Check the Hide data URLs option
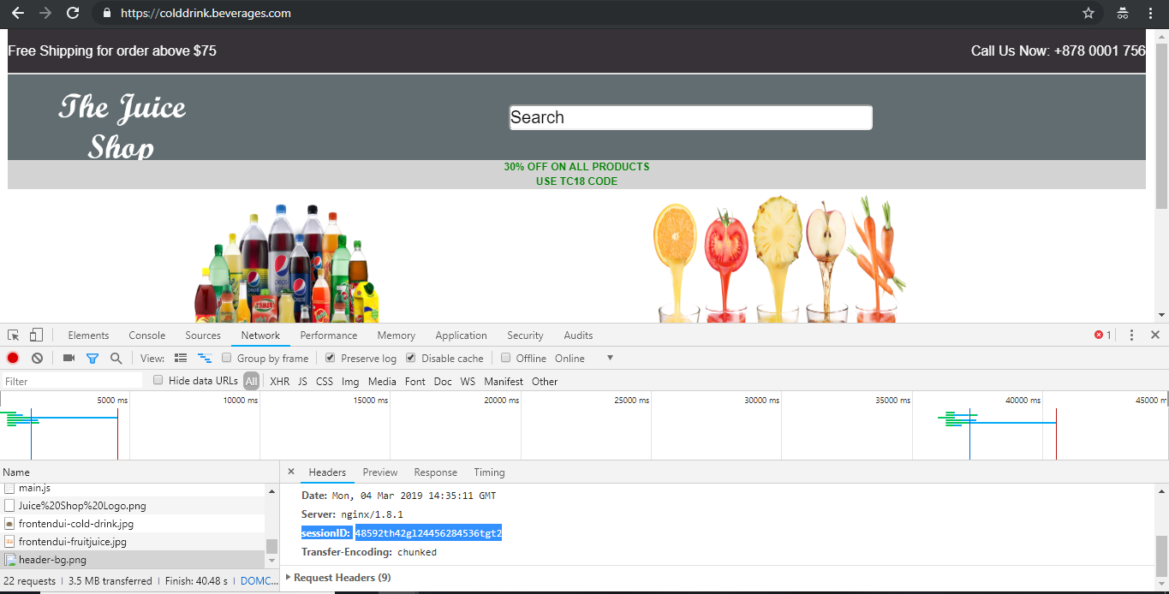1169x594 pixels. (158, 381)
